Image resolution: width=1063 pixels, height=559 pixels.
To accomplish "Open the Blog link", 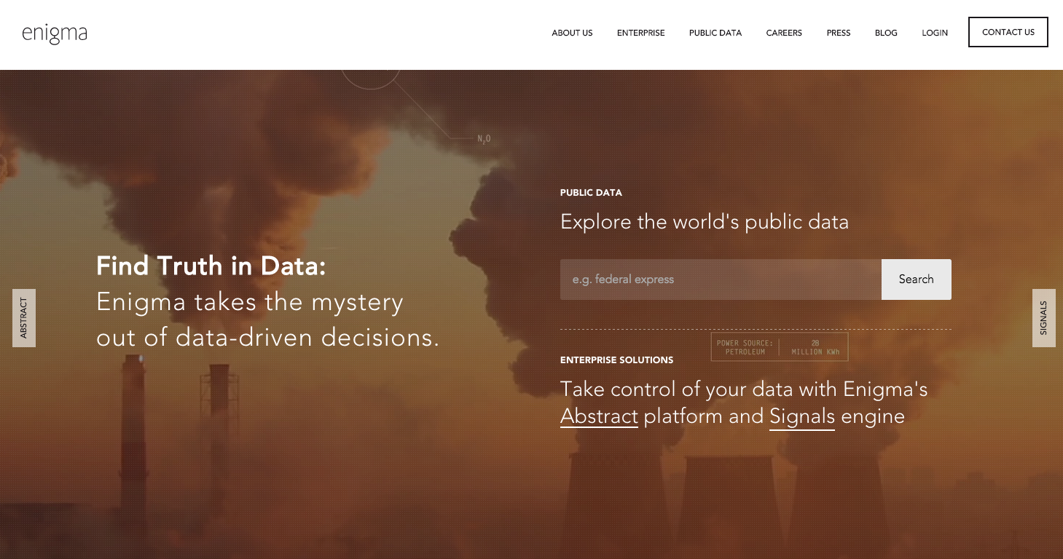I will [886, 33].
